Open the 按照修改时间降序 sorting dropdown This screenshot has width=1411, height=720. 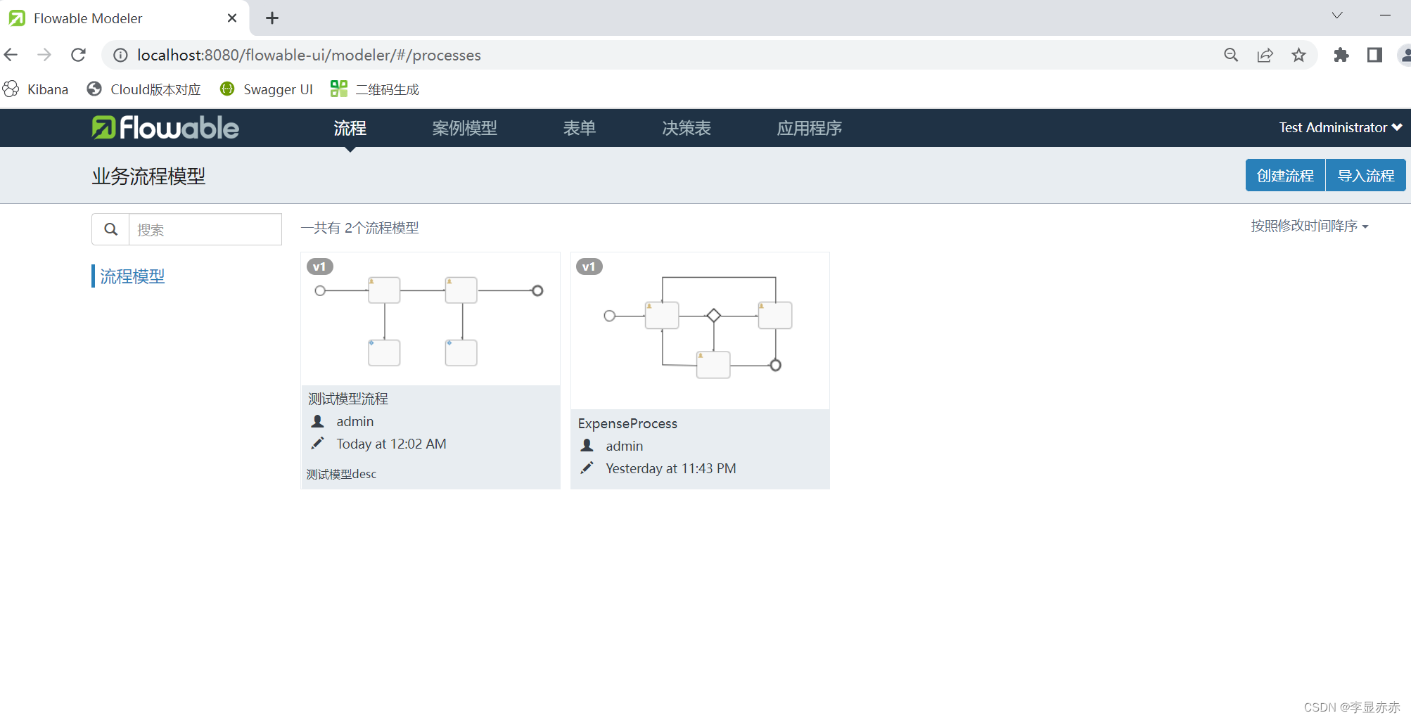1309,226
